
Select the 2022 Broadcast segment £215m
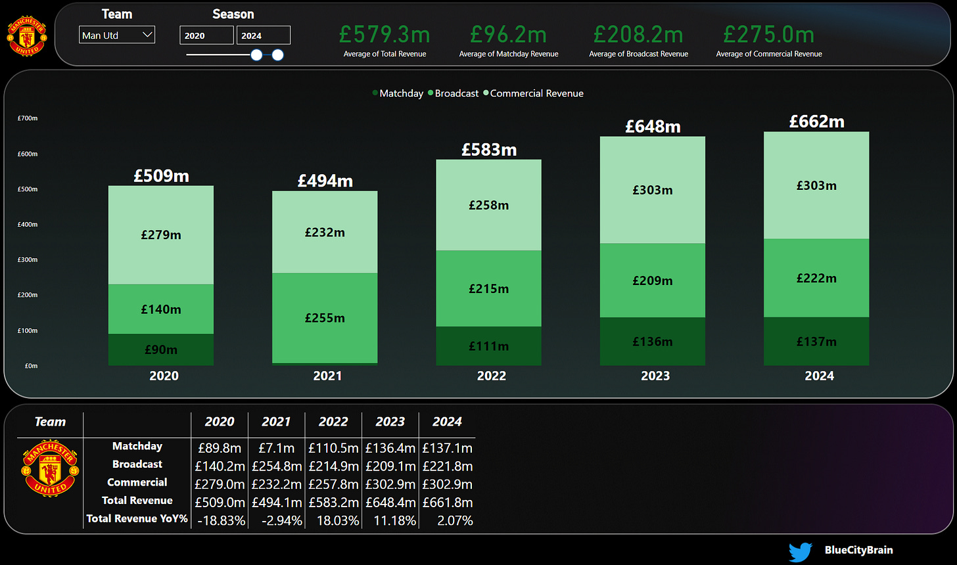[x=489, y=288]
